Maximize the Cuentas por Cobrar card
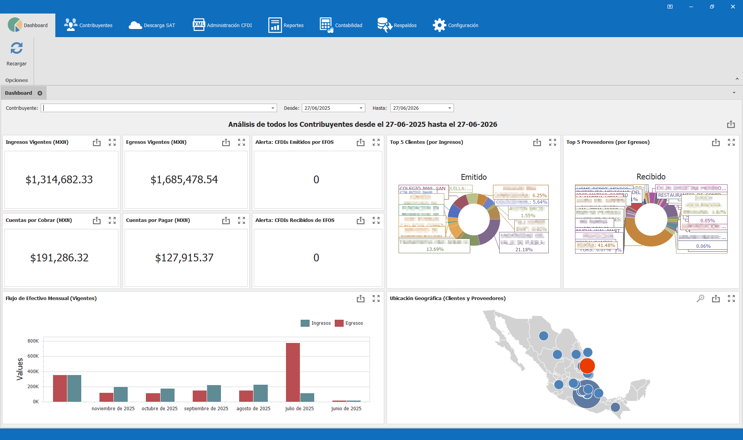This screenshot has width=743, height=440. (112, 220)
